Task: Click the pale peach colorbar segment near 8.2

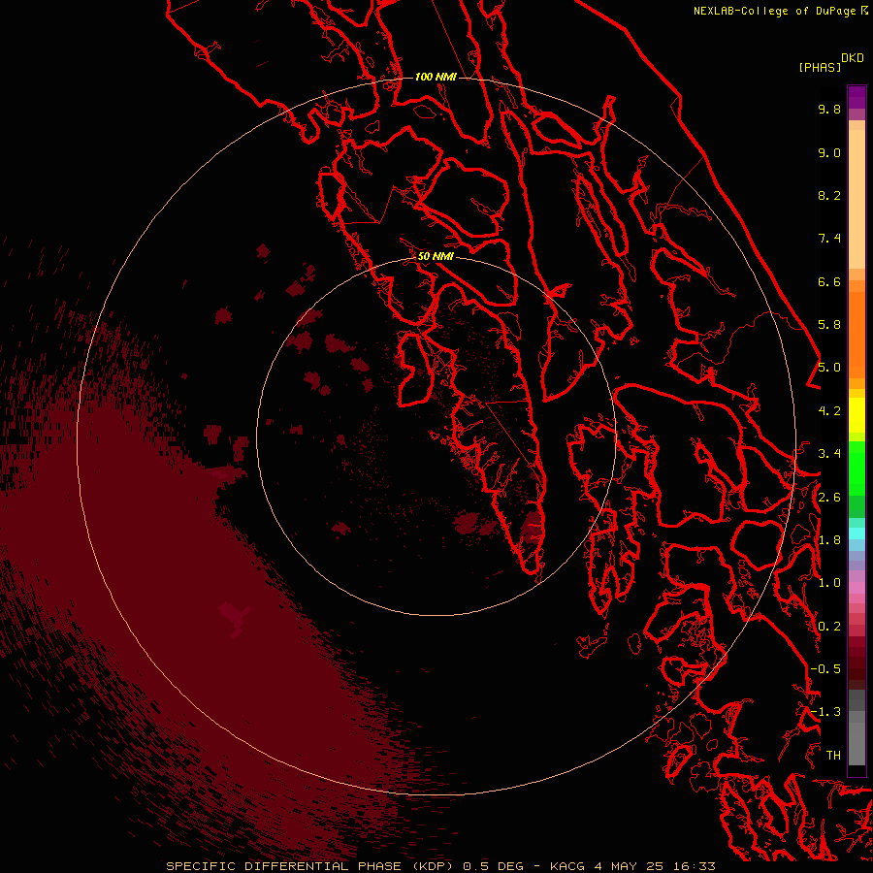Action: (x=857, y=199)
